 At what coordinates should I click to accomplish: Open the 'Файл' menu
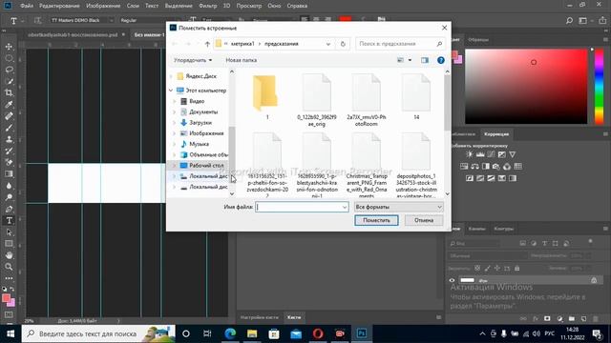(x=27, y=6)
